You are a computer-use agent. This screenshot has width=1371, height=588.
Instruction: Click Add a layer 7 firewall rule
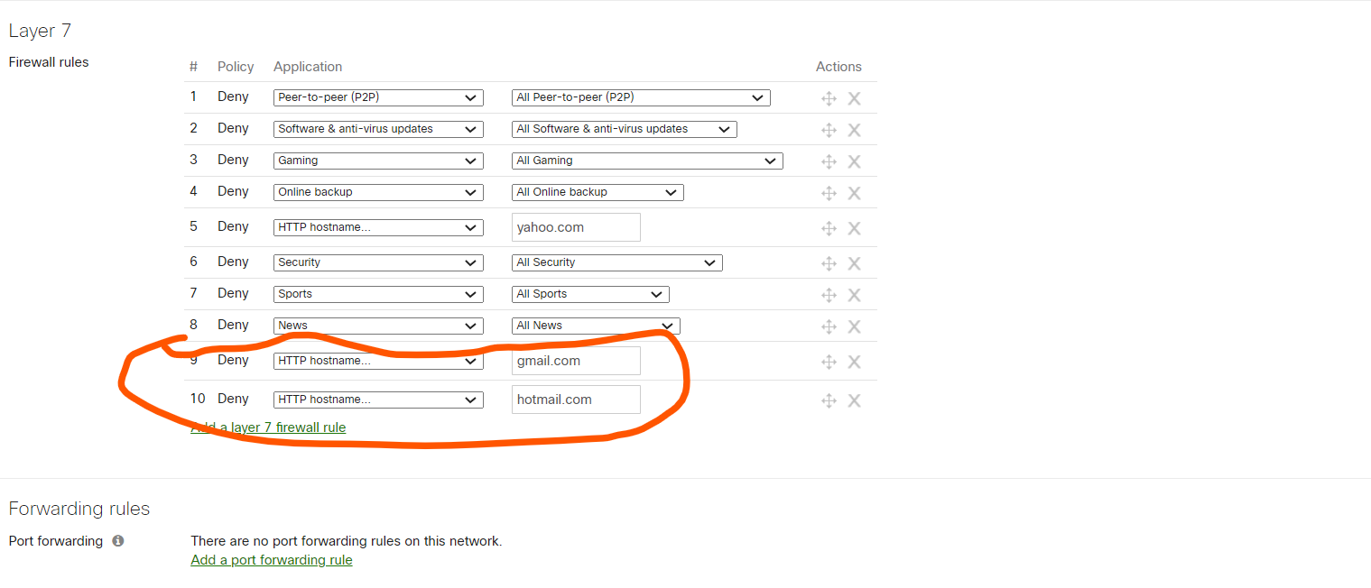268,427
